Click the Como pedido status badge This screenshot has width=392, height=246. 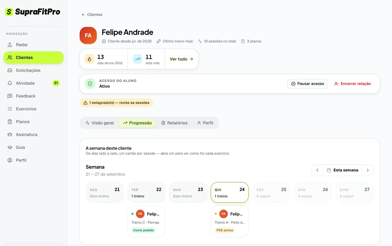[144, 230]
